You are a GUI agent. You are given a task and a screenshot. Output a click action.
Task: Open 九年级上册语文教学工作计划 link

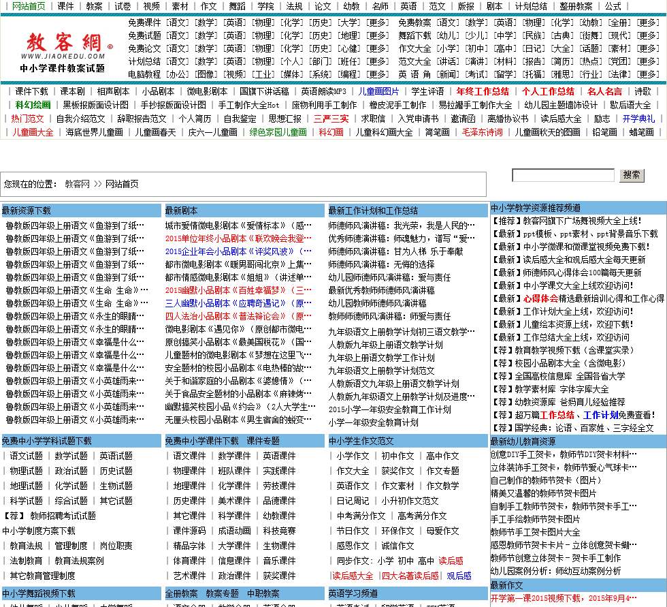tap(381, 358)
